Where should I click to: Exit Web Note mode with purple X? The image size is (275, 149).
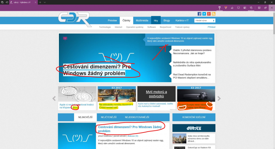pyautogui.click(x=272, y=8)
